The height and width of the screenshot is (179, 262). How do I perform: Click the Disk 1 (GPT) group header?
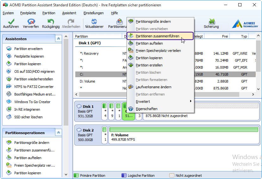pyautogui.click(x=90, y=43)
